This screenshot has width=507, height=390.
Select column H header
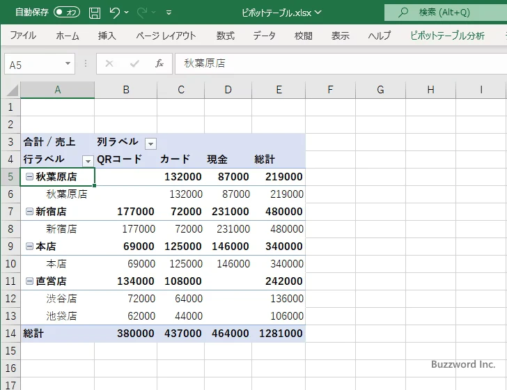tap(430, 90)
